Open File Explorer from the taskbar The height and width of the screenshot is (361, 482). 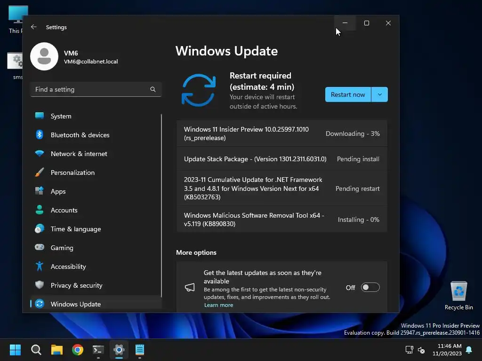[57, 350]
